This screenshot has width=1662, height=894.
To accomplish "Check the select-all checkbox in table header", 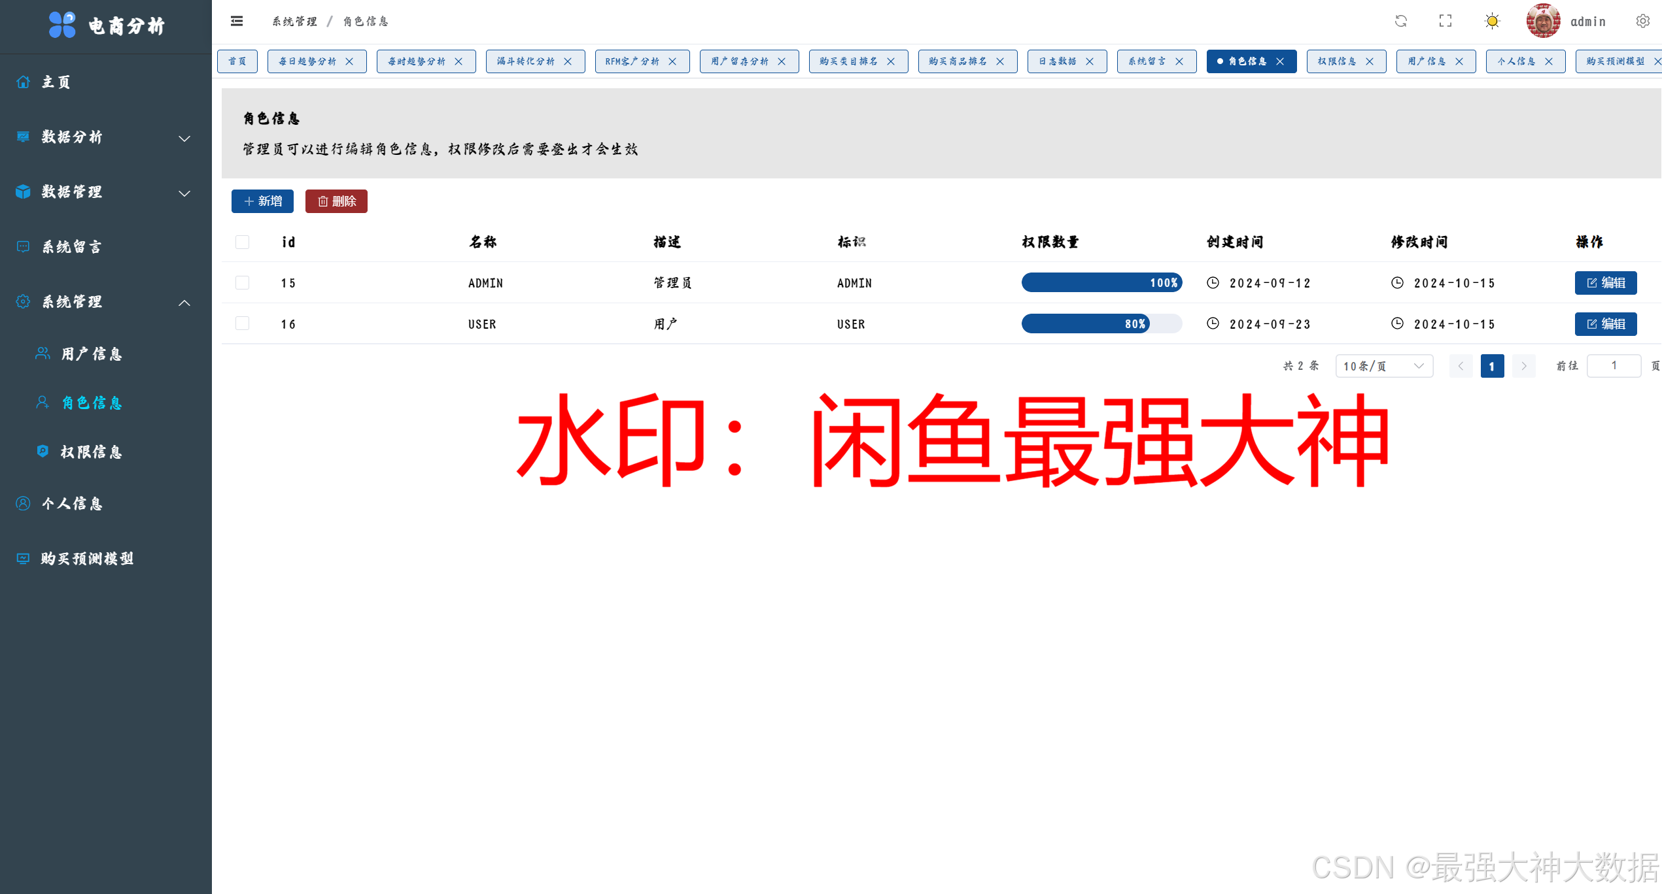I will (242, 242).
